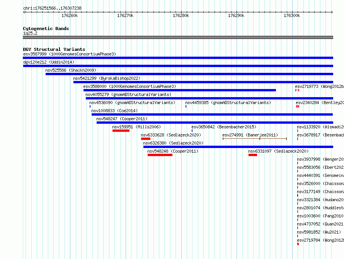Viewport: 344px width, 259px height.
Task: Select the dgv120e212 (Uddin2014) variant label
Action: click(49, 62)
